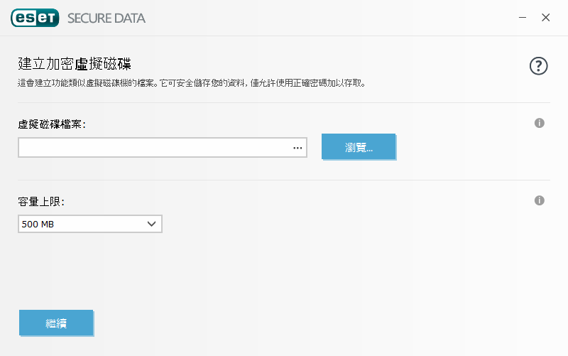Open help via the question mark icon
Screen dimensions: 568x356
pyautogui.click(x=539, y=66)
